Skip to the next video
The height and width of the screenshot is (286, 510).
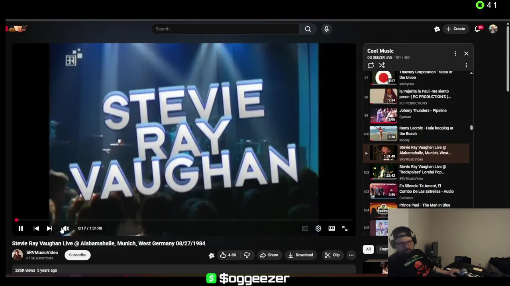[49, 228]
